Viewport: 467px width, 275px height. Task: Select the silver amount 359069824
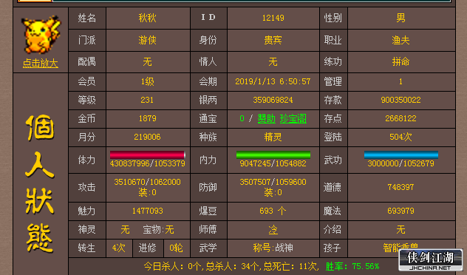click(273, 100)
